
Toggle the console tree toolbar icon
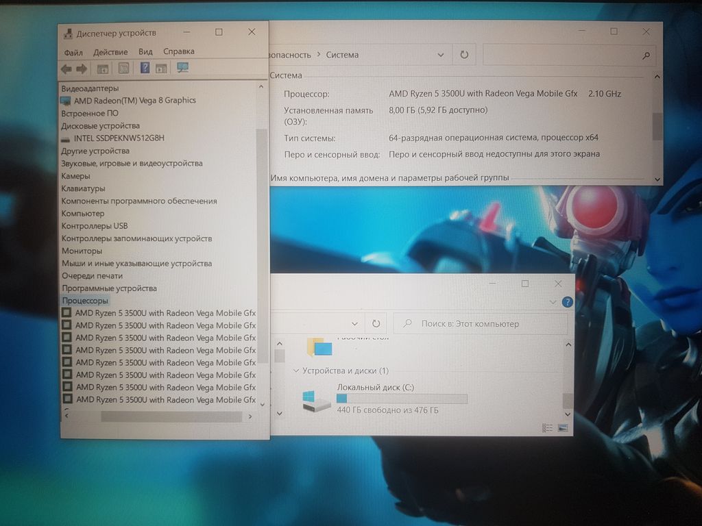click(103, 69)
